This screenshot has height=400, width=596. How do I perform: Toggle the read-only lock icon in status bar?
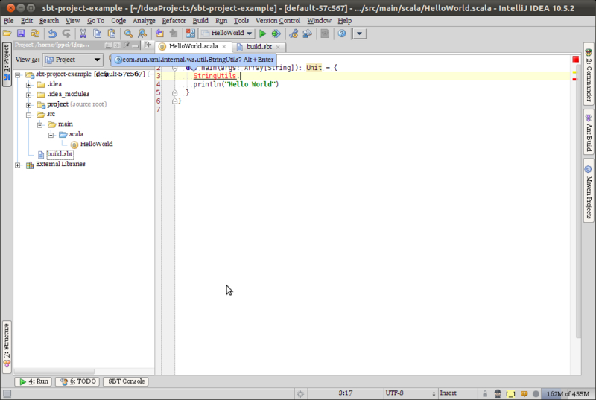pyautogui.click(x=485, y=393)
